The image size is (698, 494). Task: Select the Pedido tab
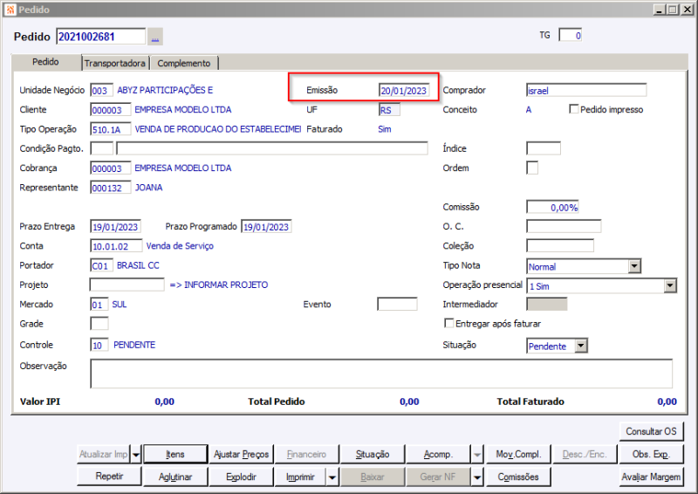point(45,62)
